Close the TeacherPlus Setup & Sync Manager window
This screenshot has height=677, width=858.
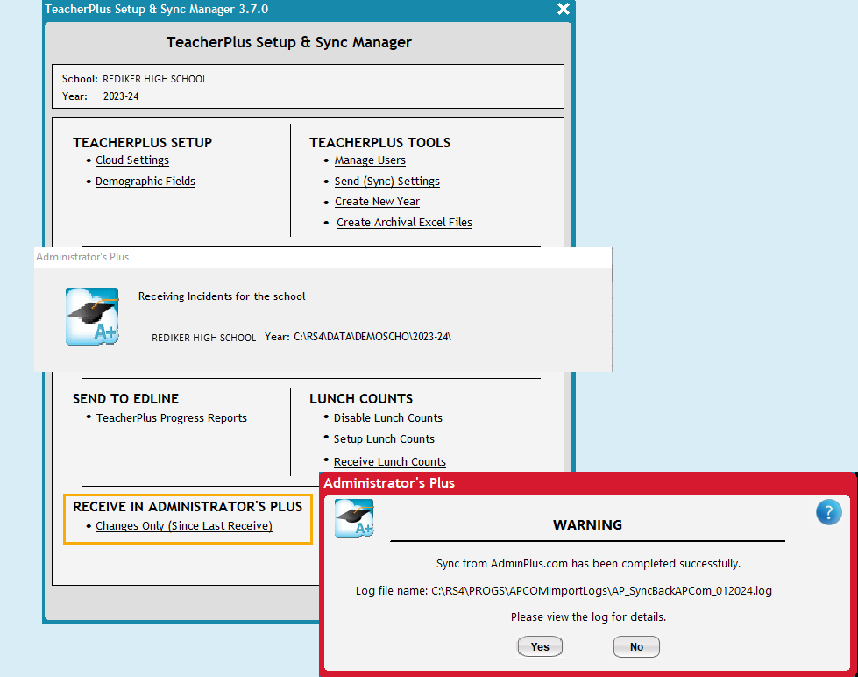click(563, 9)
